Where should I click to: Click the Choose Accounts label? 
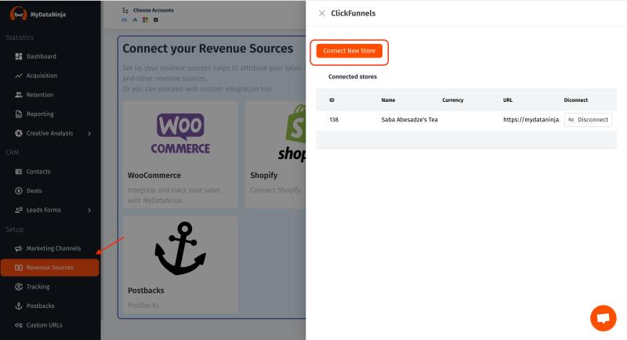click(x=154, y=10)
